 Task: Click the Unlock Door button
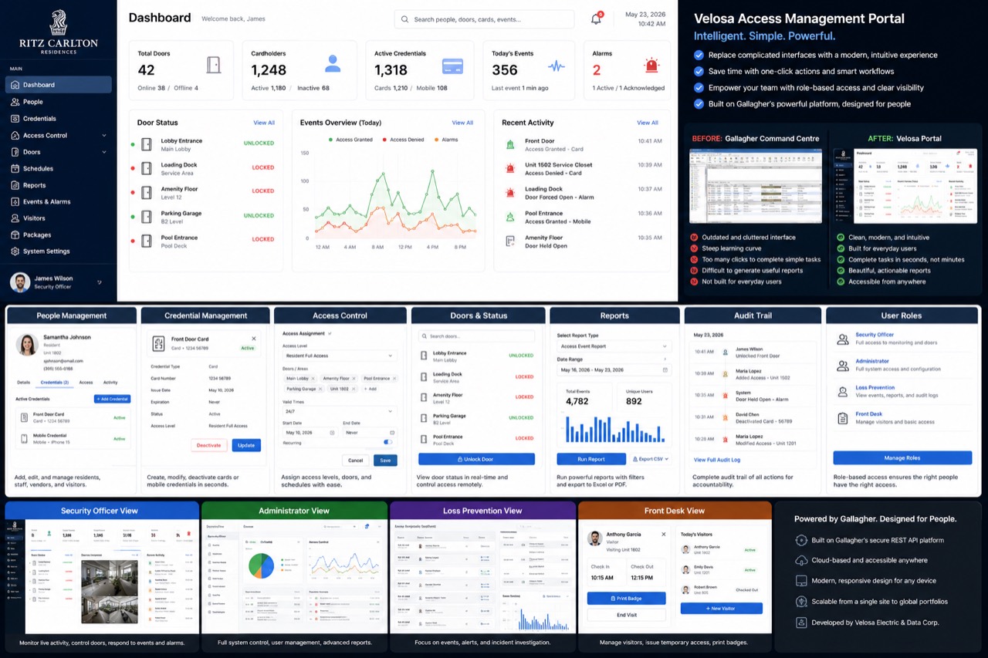(x=476, y=459)
